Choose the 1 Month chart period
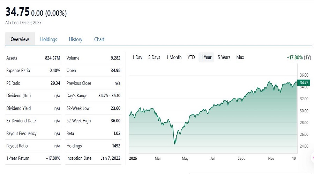The image size is (314, 174). [174, 57]
